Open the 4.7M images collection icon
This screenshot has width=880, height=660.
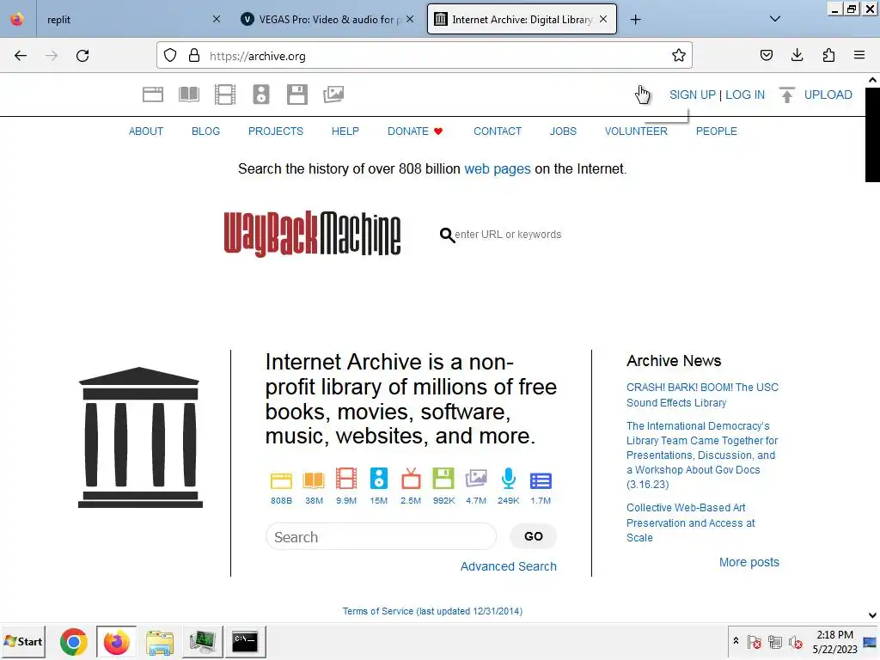pyautogui.click(x=476, y=479)
